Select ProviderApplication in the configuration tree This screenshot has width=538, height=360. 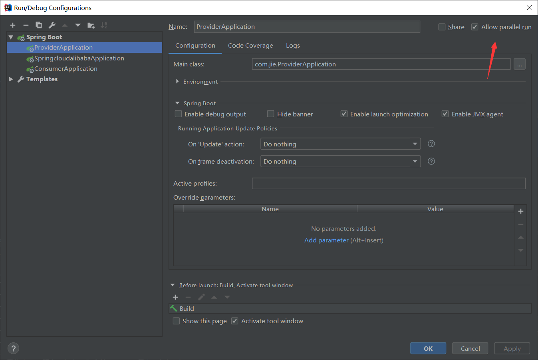click(85, 47)
